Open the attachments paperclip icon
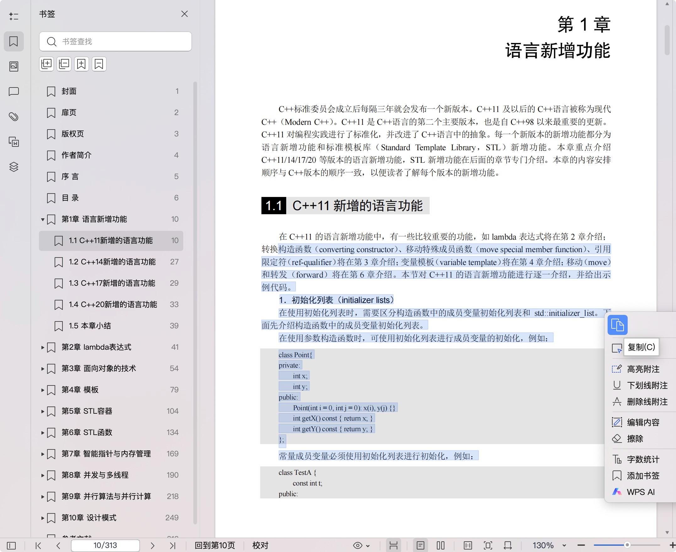Viewport: 676px width, 552px height. [14, 117]
